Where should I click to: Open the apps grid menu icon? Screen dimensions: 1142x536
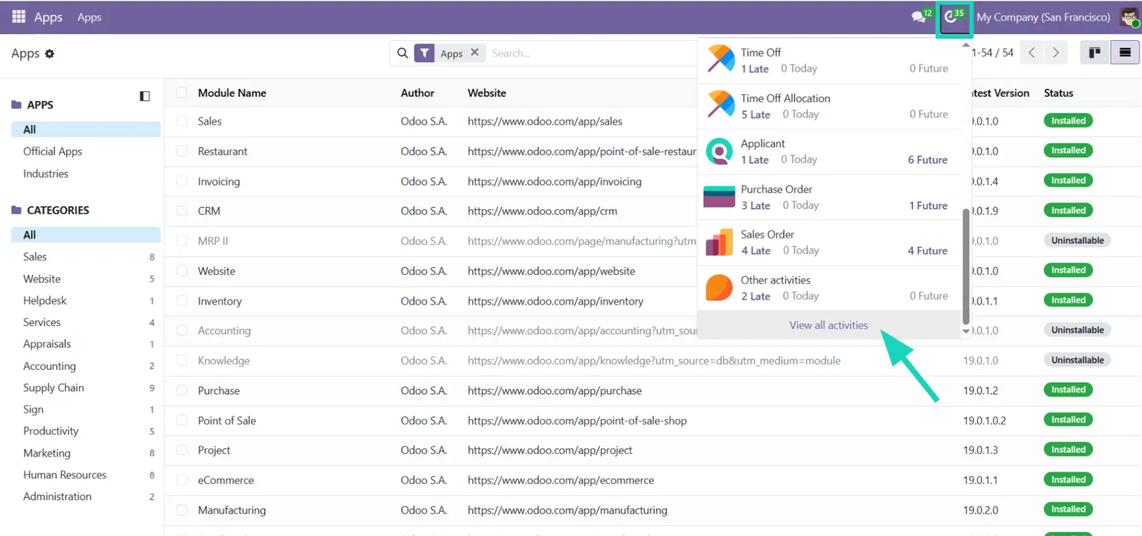pos(19,17)
